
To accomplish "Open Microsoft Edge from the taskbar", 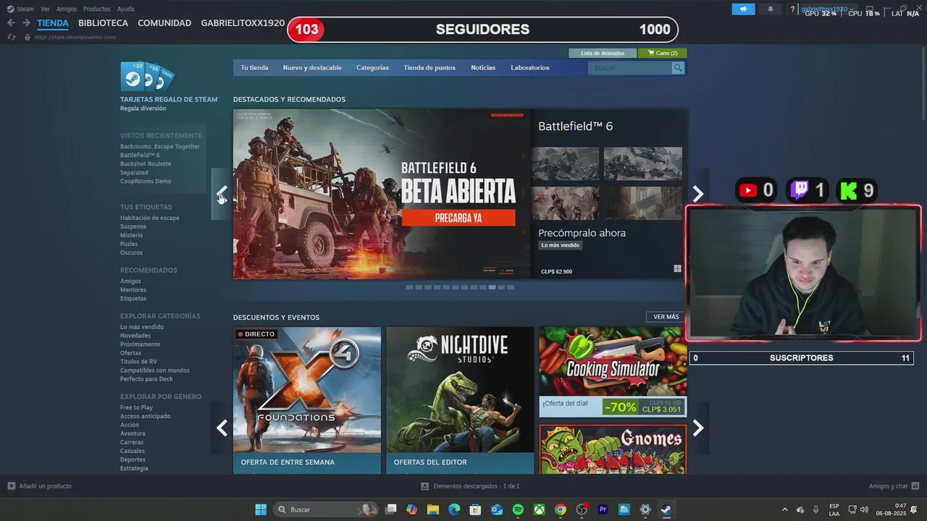I will (x=454, y=509).
